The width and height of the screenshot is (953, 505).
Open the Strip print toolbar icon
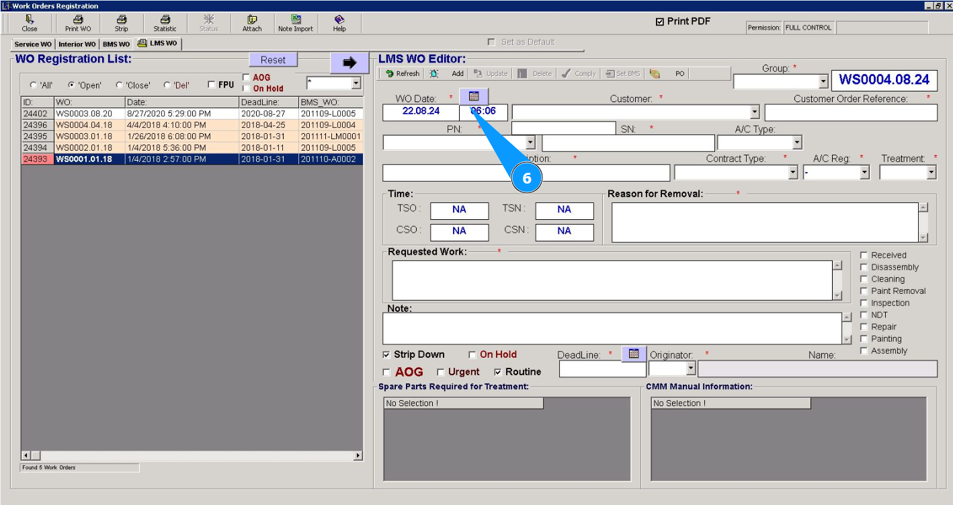(121, 24)
